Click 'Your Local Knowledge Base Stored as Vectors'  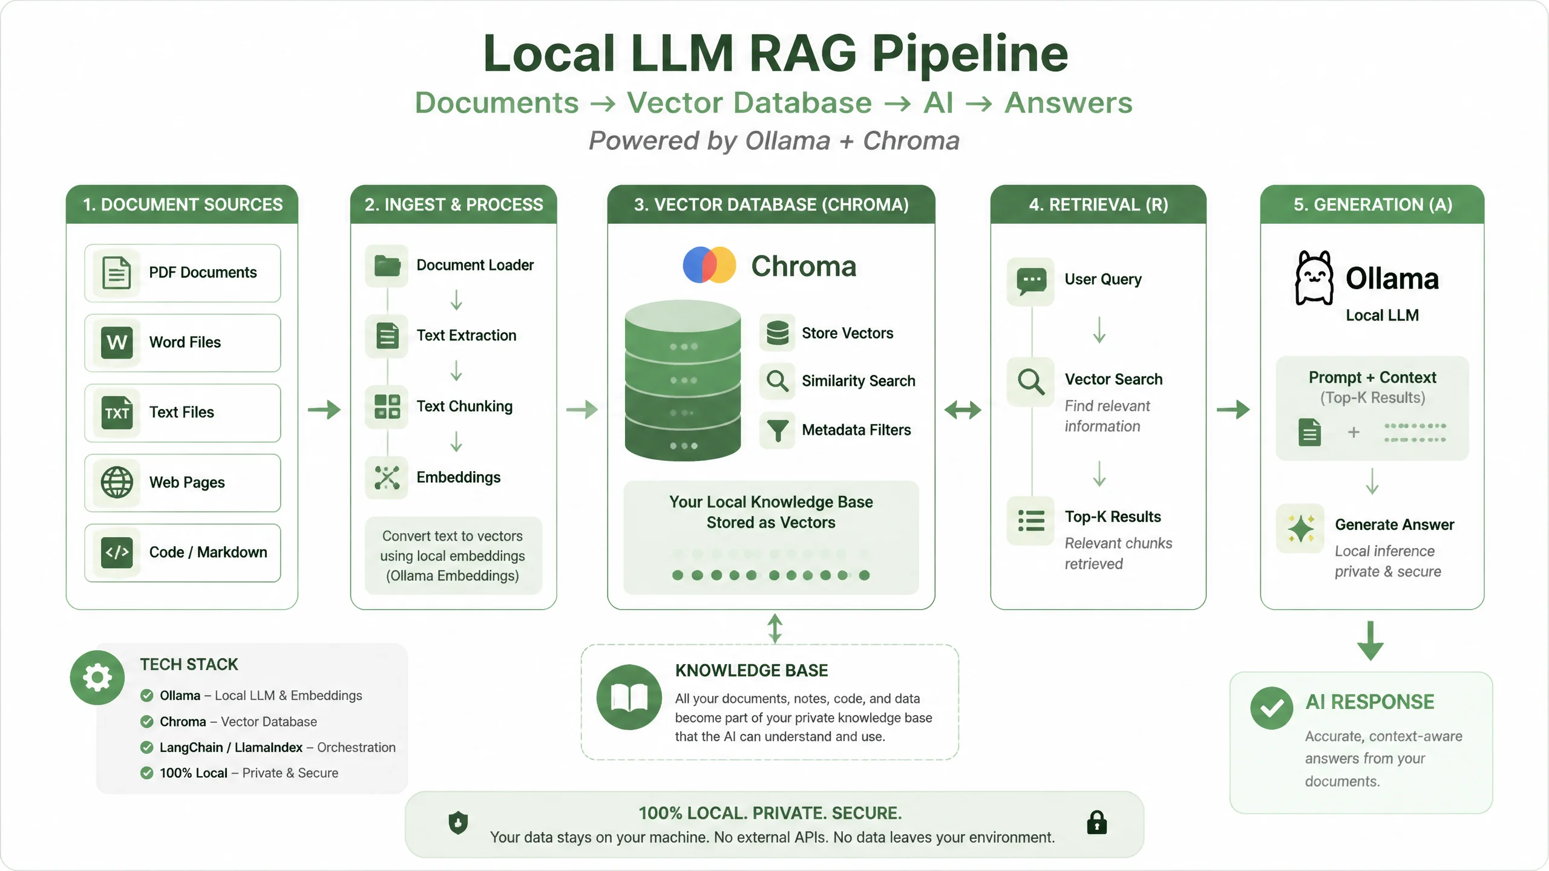tap(771, 512)
